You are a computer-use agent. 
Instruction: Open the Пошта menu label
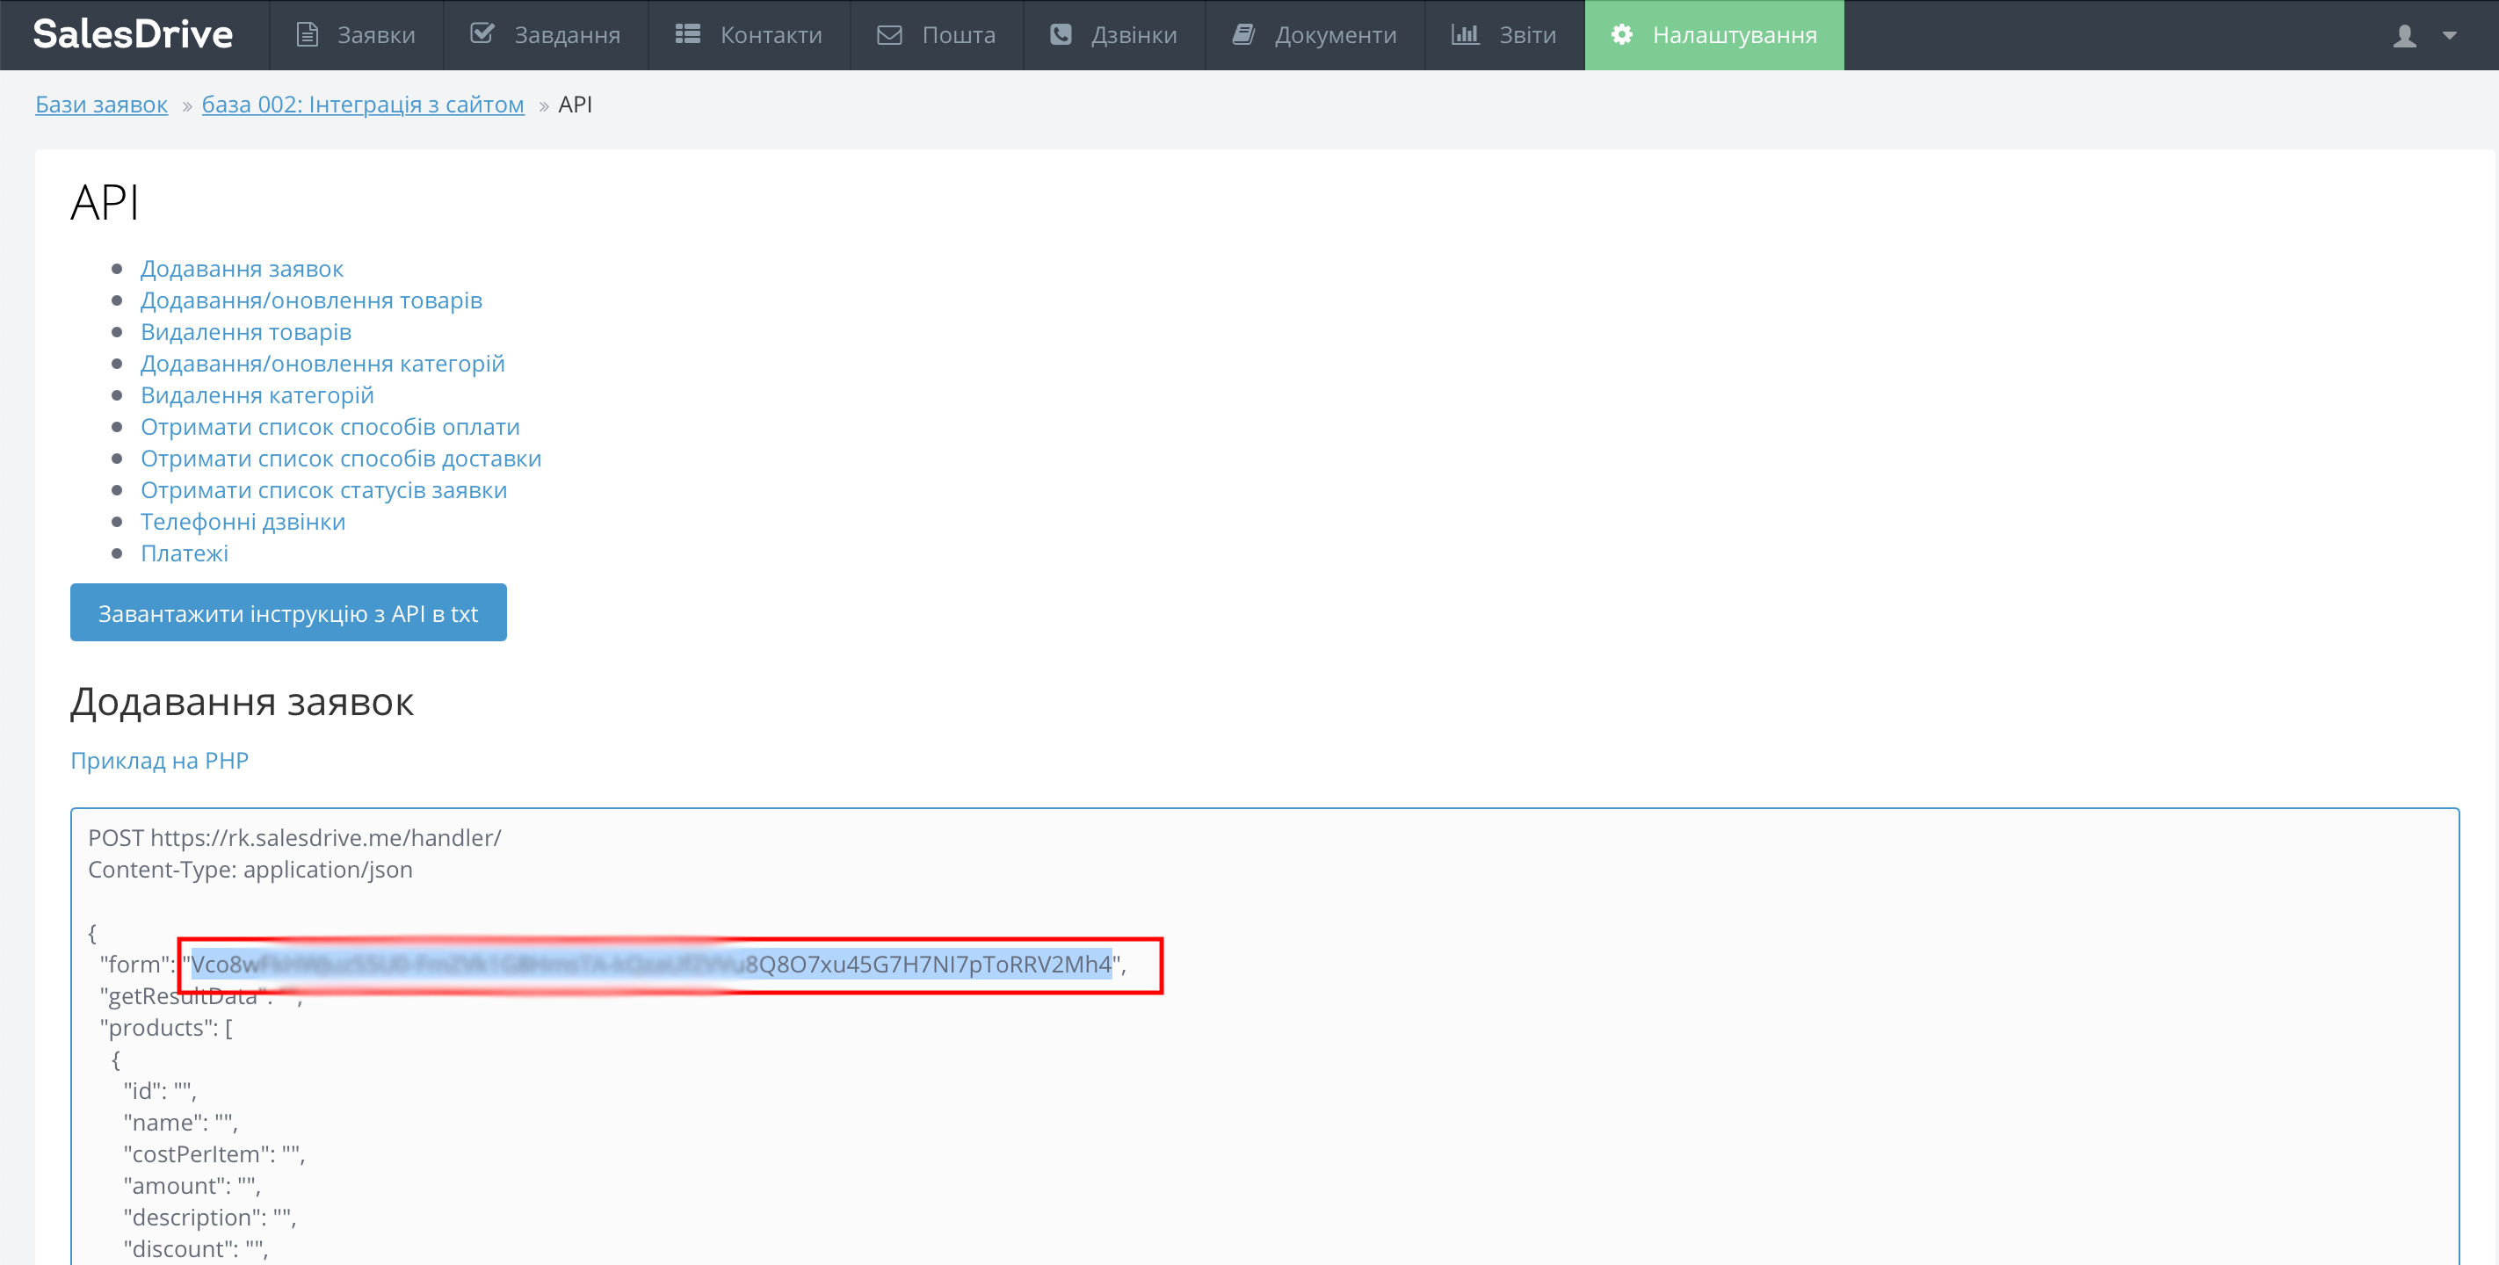(x=959, y=35)
